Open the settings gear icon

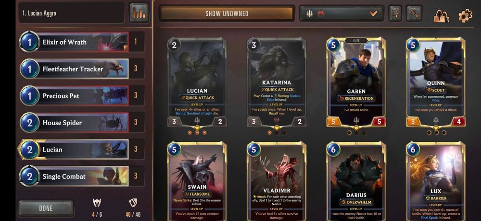(465, 15)
